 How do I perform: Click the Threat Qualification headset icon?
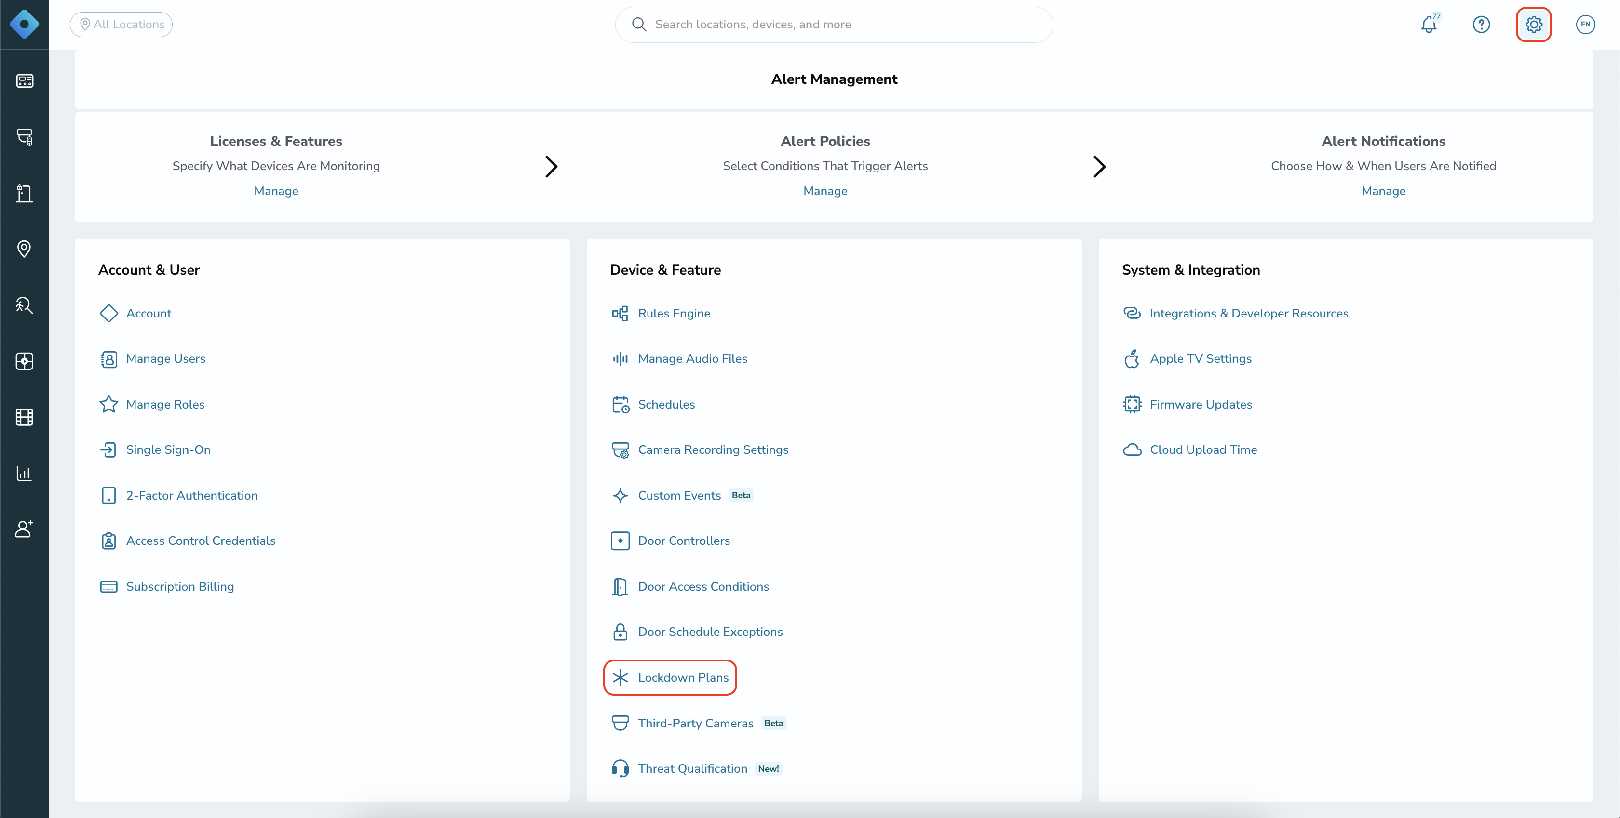click(x=620, y=769)
